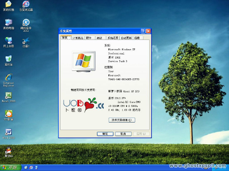Click the 取消 button
Viewport: 229px width, 171px height.
123,134
